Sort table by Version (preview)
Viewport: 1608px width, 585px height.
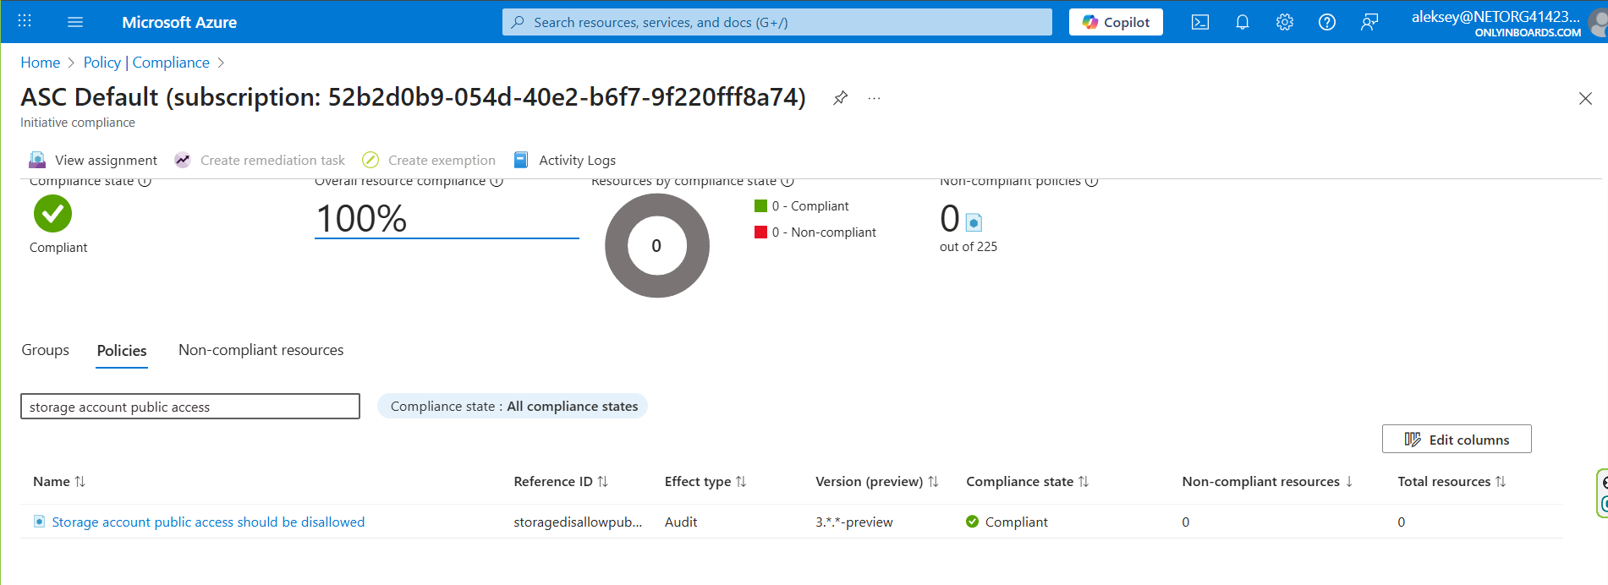877,481
